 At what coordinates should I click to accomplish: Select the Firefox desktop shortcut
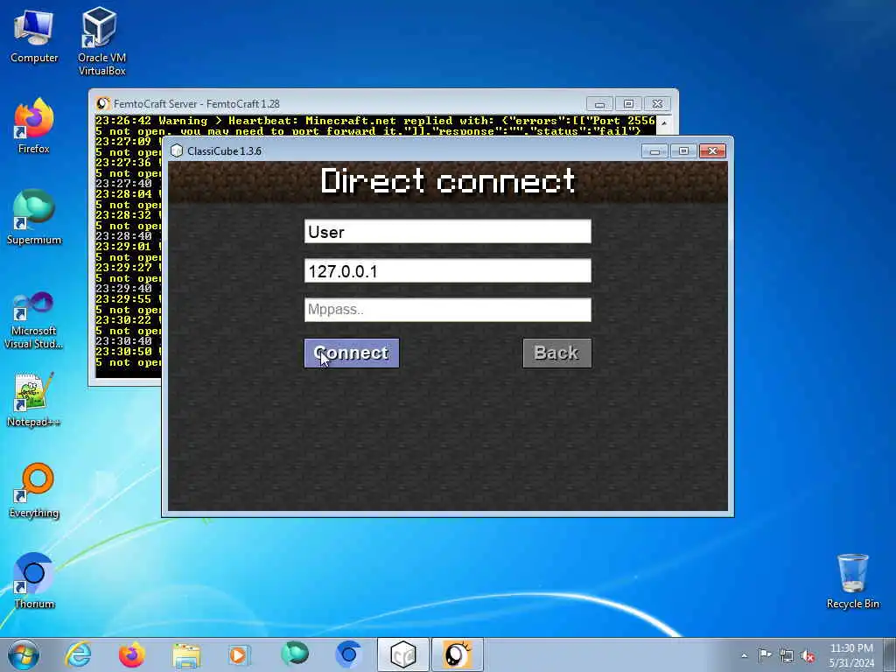click(34, 127)
